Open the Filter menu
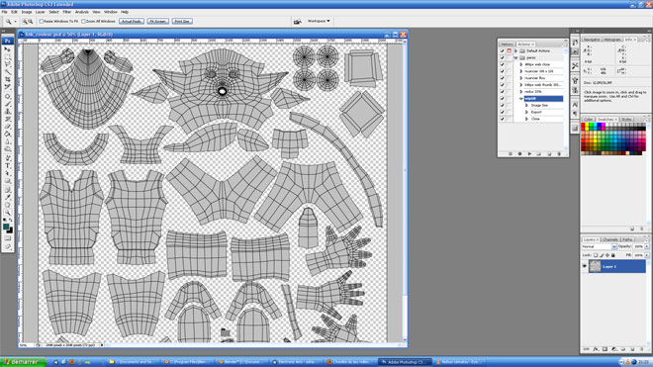Viewport: 653px width, 367px height. pyautogui.click(x=66, y=12)
